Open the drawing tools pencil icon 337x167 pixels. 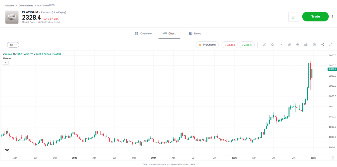coord(264,45)
